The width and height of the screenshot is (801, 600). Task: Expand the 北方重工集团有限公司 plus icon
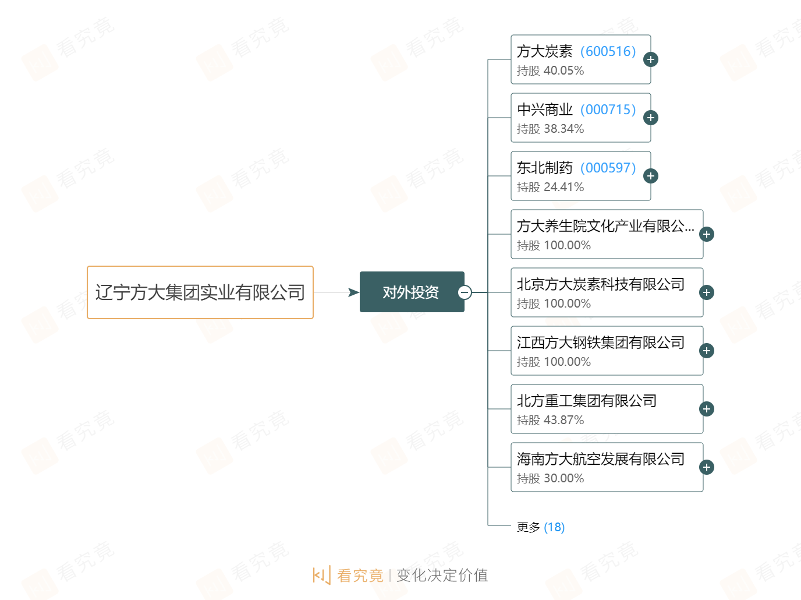707,409
